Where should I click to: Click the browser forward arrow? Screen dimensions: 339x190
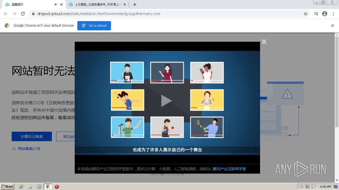point(14,14)
